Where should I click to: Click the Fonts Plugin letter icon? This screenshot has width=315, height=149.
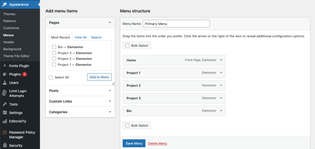click(5, 66)
